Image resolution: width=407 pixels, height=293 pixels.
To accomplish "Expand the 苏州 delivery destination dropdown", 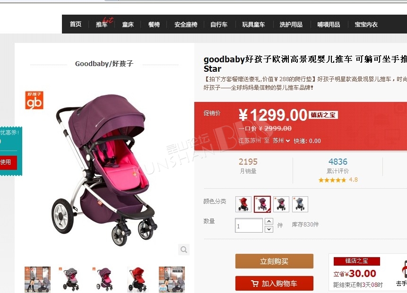I will point(281,141).
